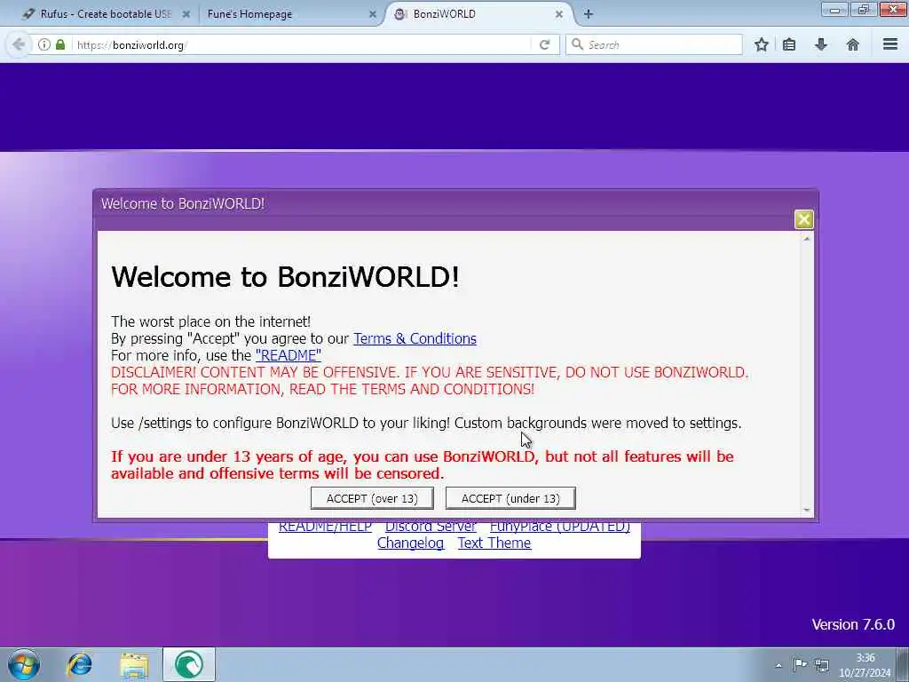The width and height of the screenshot is (909, 682).
Task: Click the dialog scrollbar up arrow
Action: click(x=806, y=238)
